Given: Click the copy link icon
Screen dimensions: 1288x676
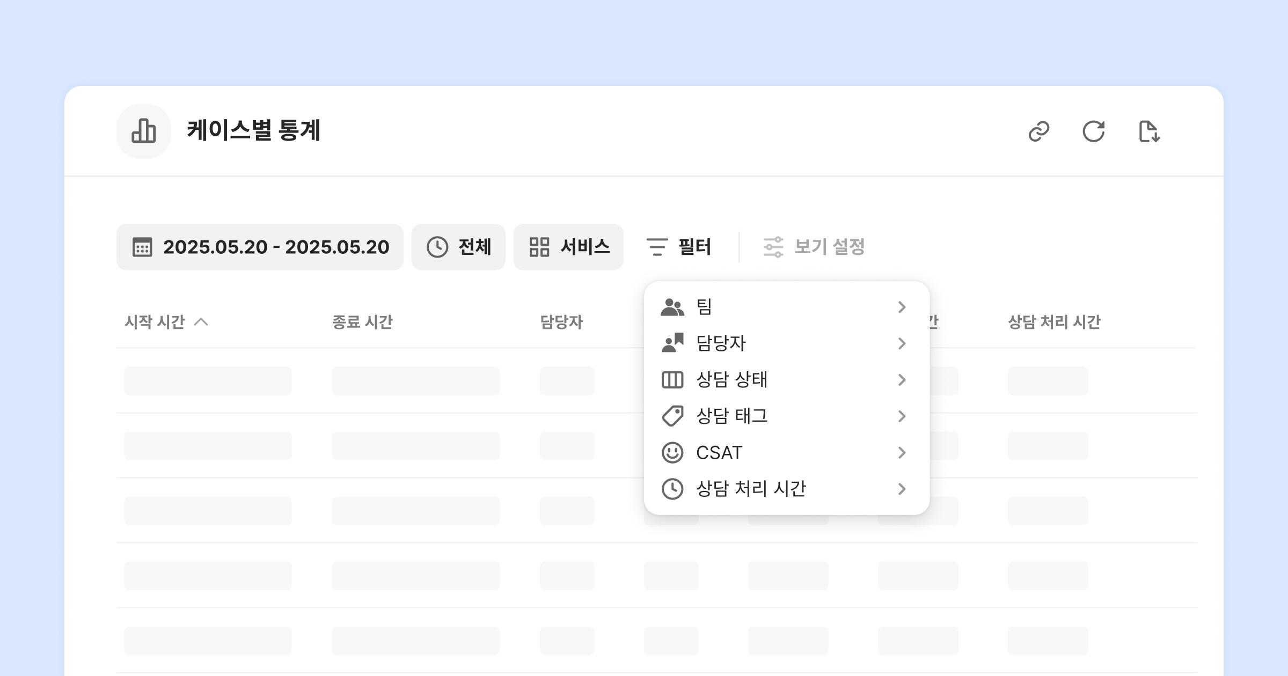Looking at the screenshot, I should 1039,131.
